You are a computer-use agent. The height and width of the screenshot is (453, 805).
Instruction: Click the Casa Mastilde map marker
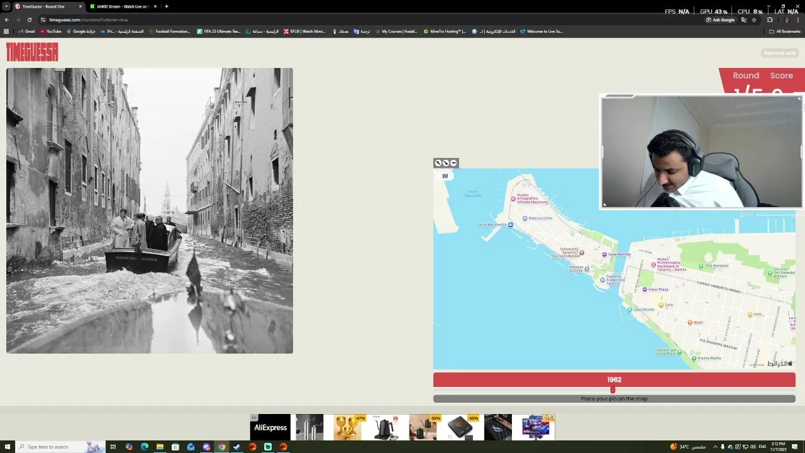tap(604, 254)
